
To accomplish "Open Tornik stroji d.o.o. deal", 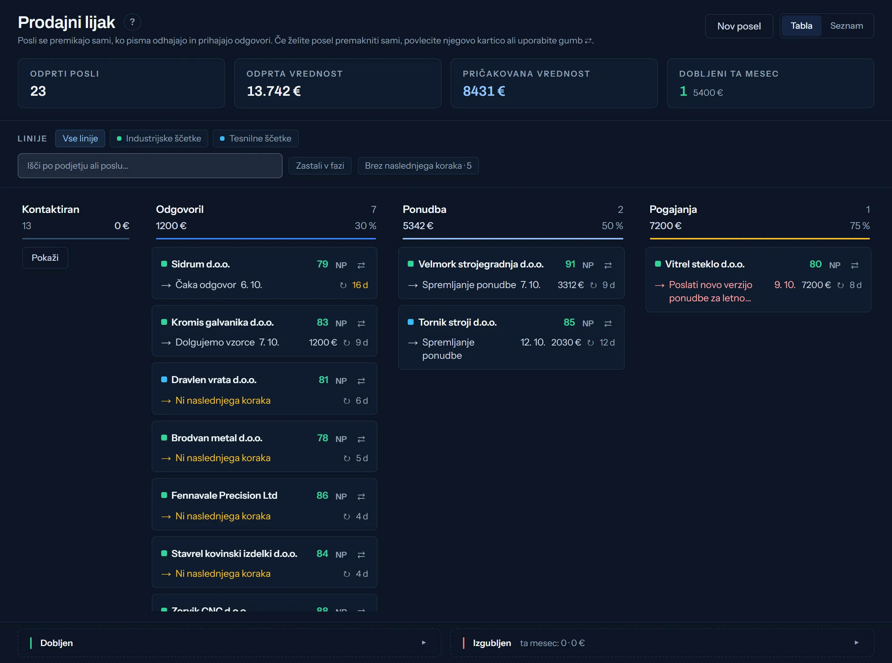I will [x=511, y=337].
